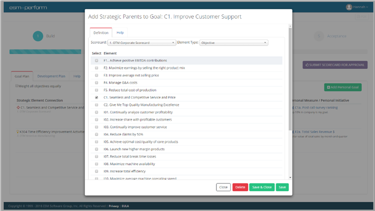This screenshot has height=211, width=375.
Task: Tick the F3 Improve average net selling price box
Action: tap(96, 75)
